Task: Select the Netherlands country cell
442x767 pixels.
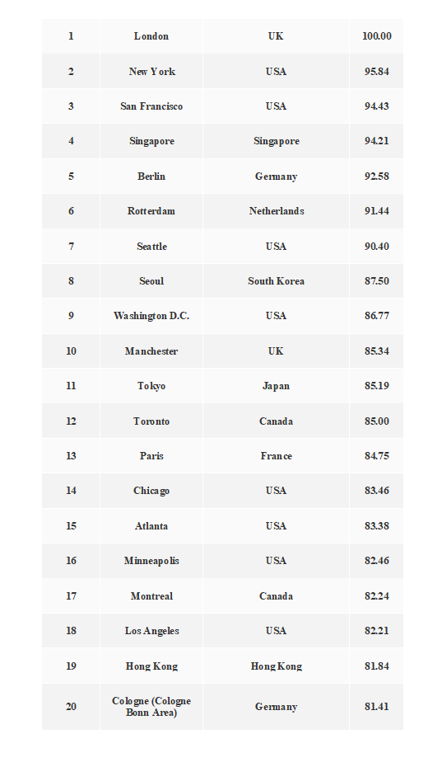Action: (x=276, y=211)
